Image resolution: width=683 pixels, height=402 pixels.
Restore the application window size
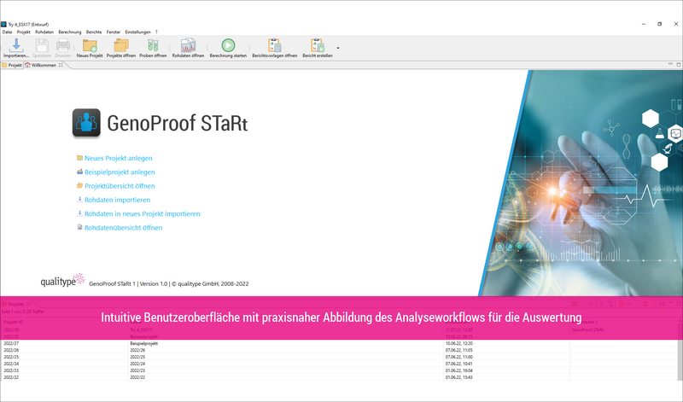(659, 24)
